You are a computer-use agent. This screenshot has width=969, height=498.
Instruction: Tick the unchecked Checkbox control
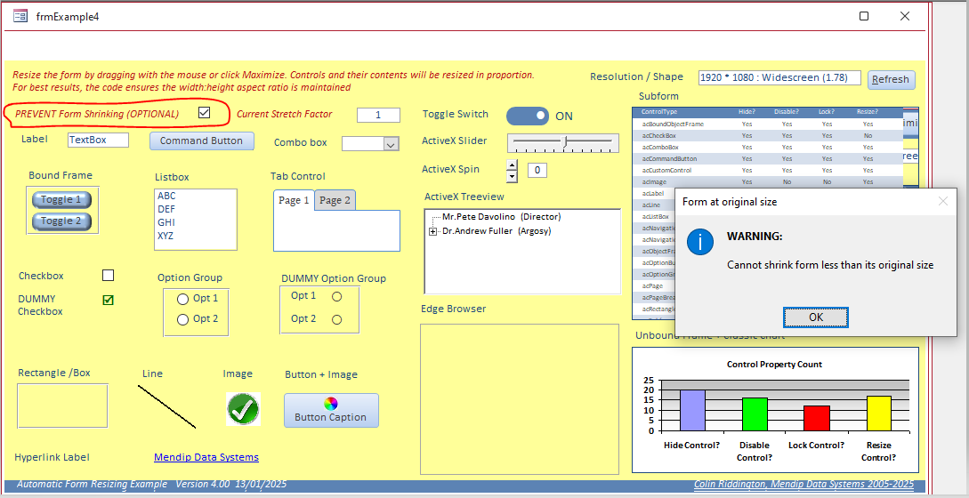109,276
